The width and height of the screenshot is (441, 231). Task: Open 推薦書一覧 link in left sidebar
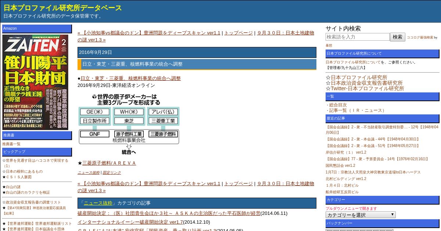(11, 144)
